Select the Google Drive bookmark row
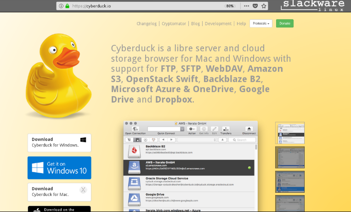Screen dimensions: 351x212 (189, 200)
